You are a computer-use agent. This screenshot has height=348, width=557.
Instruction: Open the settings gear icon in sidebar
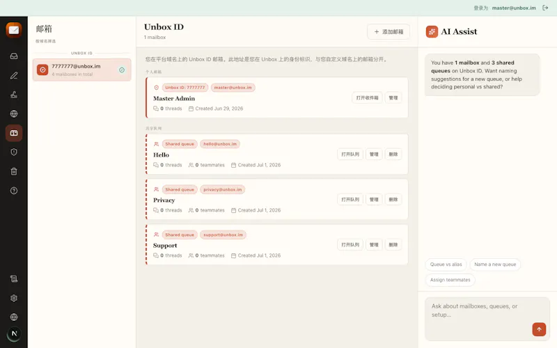coord(14,298)
